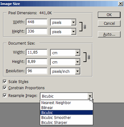Screen dimensions: 124x127
Task: Close the Image Size dialog
Action: (121, 4)
